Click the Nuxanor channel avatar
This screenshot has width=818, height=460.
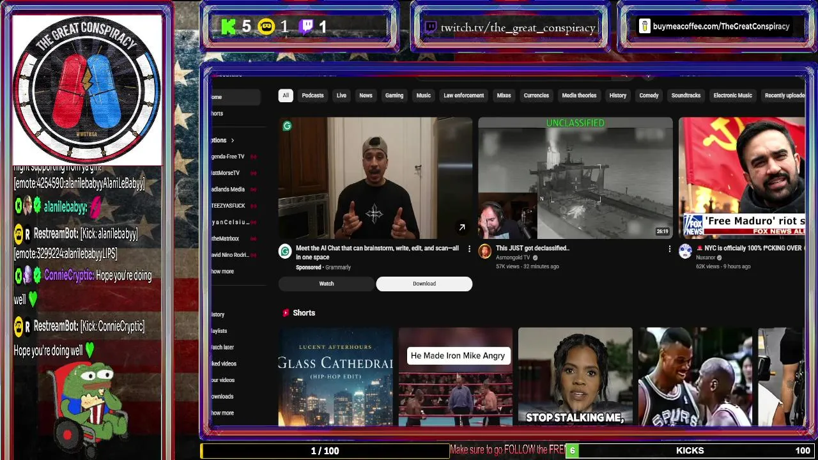point(685,251)
